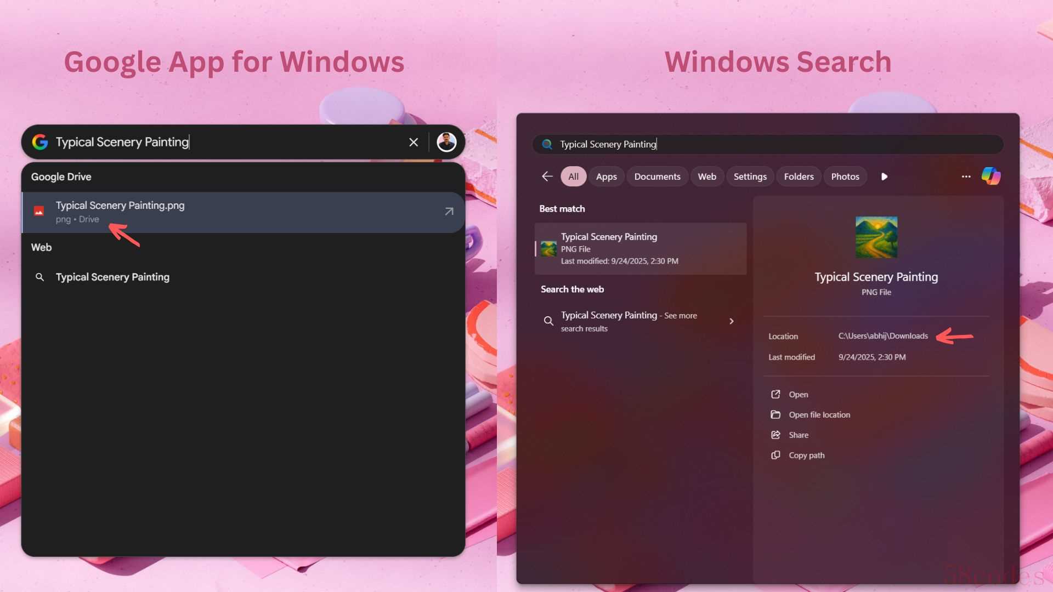Open the Google account profile avatar
Image resolution: width=1053 pixels, height=592 pixels.
click(446, 142)
